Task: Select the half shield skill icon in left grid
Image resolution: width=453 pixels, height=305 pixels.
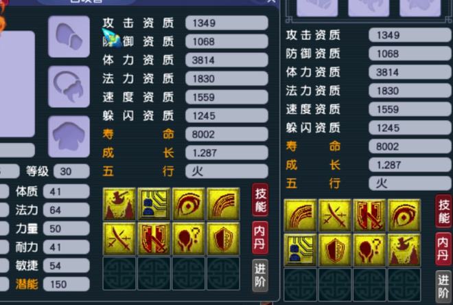Action: point(223,238)
